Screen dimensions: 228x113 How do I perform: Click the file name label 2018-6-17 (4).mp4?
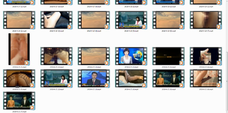coord(94,7)
